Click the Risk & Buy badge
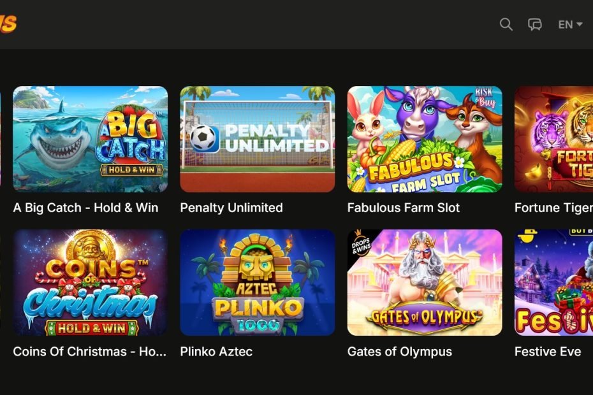This screenshot has width=593, height=395. tap(485, 97)
